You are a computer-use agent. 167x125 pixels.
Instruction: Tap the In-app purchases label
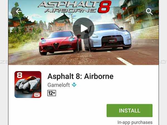coord(135,122)
